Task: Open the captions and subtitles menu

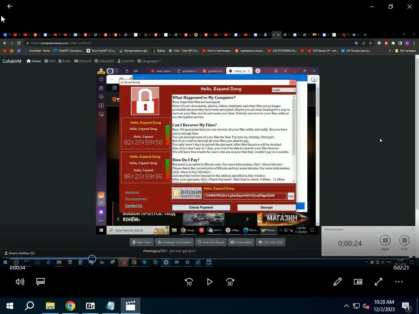Action: [41, 282]
